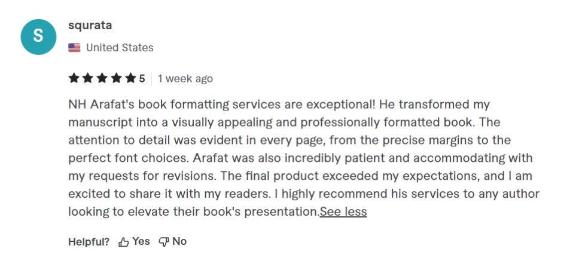This screenshot has width=576, height=264.
Task: Click the rating number 5 beside stars
Action: pyautogui.click(x=142, y=78)
